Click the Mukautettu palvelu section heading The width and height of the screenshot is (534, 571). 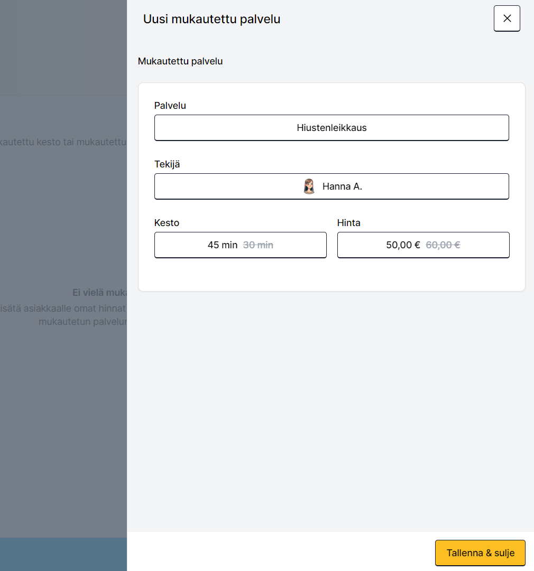[x=180, y=61]
